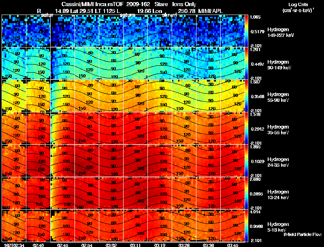
Task: Click the 1.387 color scale maximum
Action: 255,82
